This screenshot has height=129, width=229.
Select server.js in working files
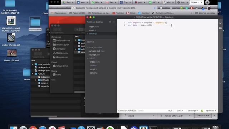click(x=93, y=34)
